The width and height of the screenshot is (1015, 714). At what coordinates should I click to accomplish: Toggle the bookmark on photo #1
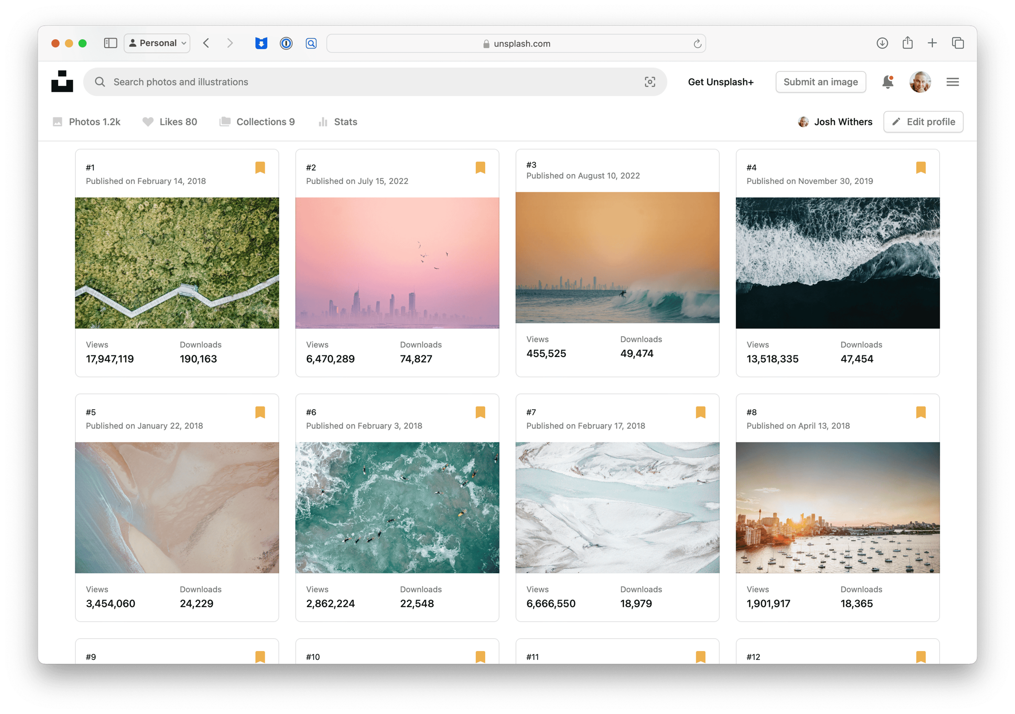click(260, 168)
